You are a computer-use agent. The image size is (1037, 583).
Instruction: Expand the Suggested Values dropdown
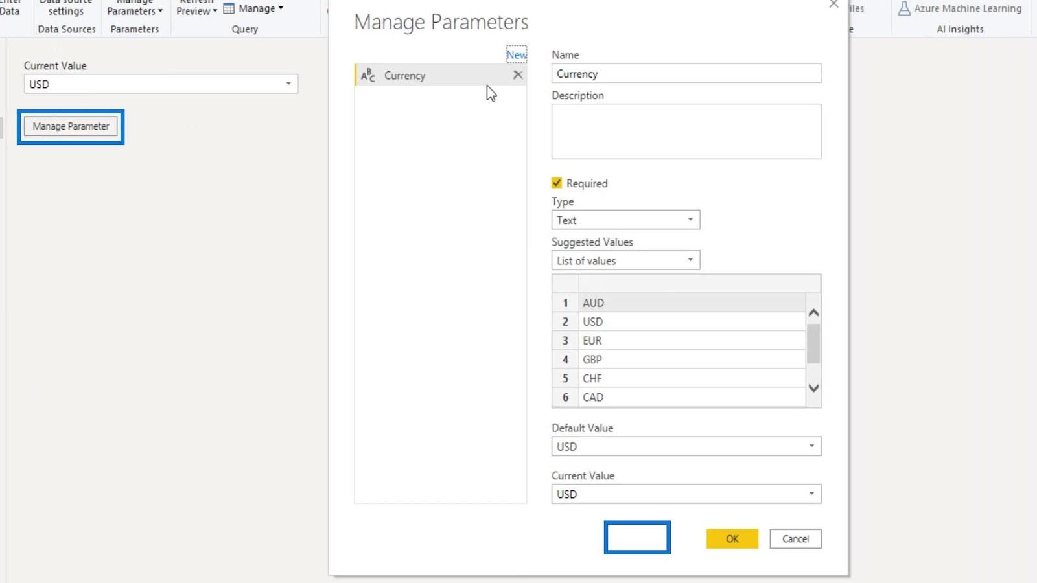pos(625,260)
